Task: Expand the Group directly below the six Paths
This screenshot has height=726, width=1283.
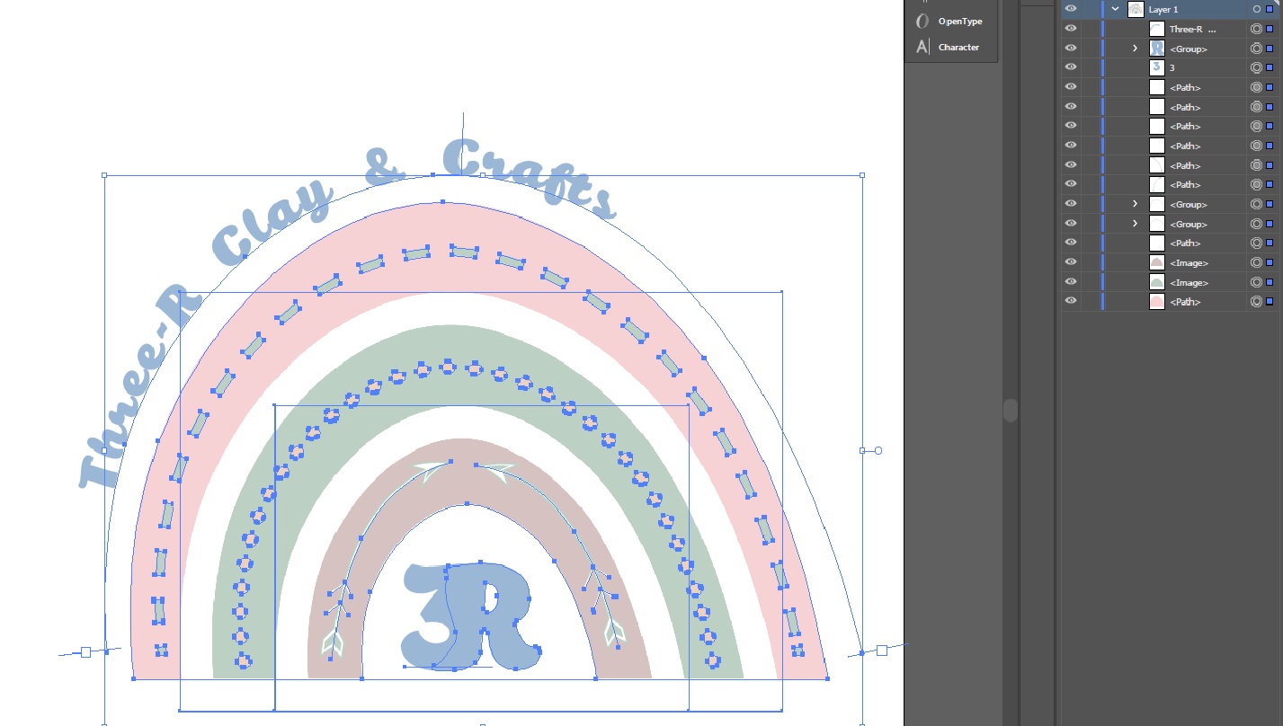Action: (x=1136, y=204)
